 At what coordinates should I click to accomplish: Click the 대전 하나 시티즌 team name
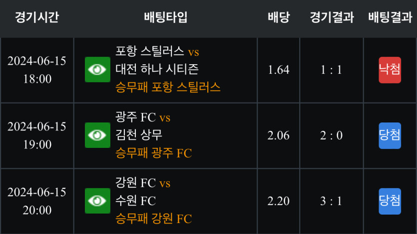coord(157,69)
